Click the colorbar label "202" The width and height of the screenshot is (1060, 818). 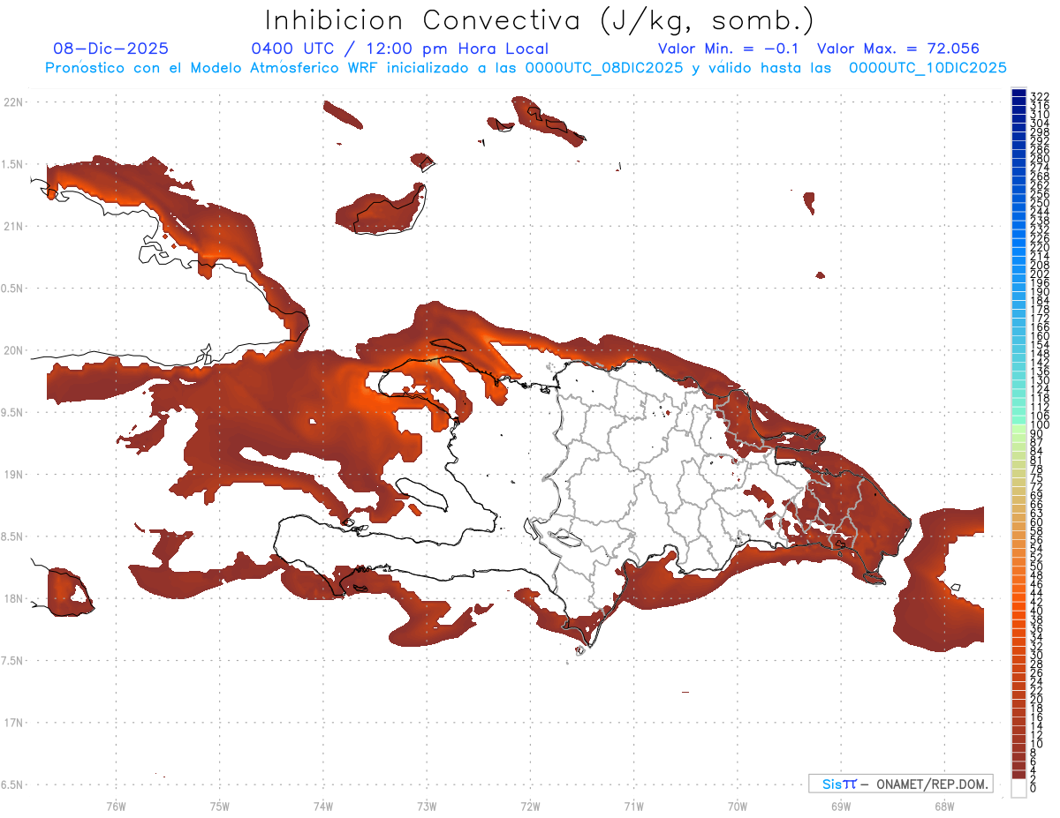click(x=1040, y=274)
